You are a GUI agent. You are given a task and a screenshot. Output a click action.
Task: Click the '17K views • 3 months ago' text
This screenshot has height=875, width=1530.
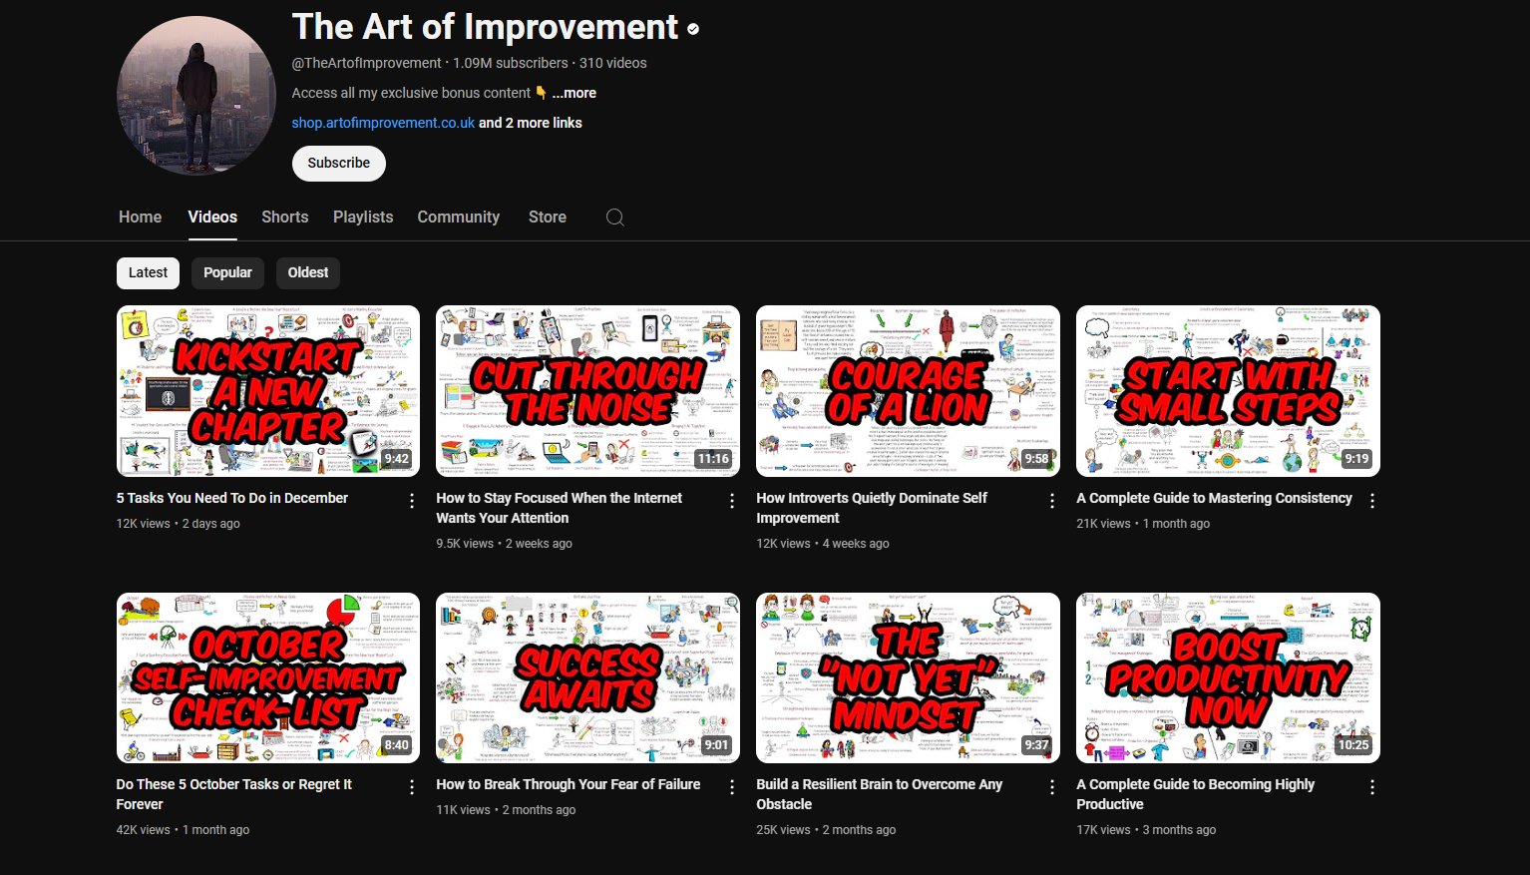coord(1146,830)
